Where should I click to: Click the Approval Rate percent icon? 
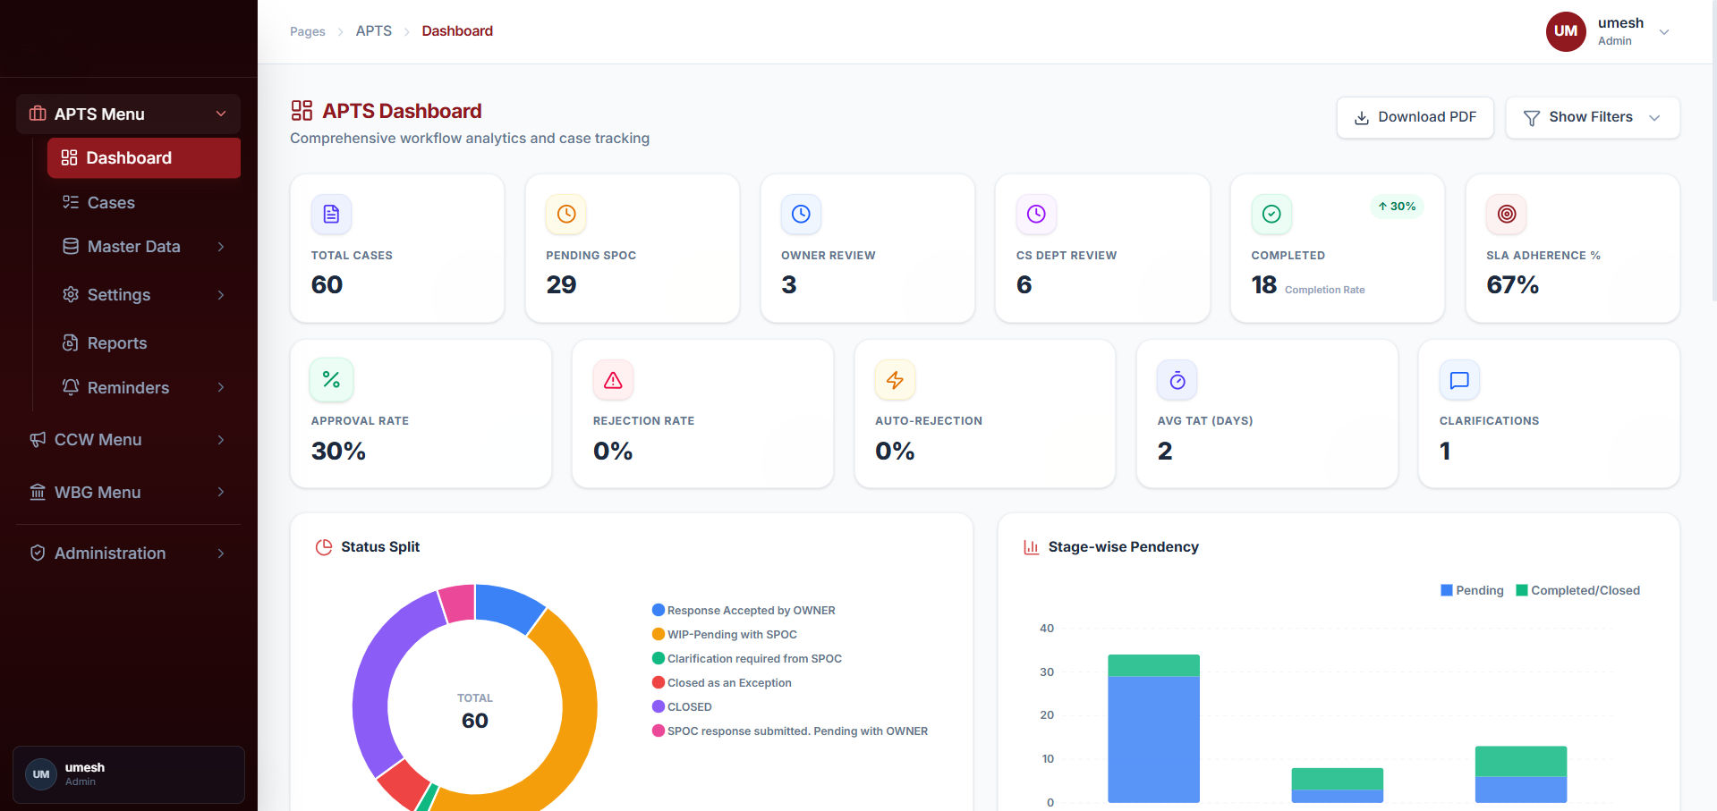[331, 380]
